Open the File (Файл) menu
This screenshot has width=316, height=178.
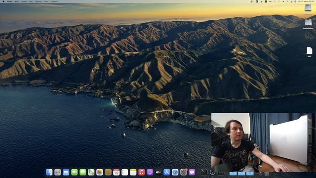click(x=17, y=1)
